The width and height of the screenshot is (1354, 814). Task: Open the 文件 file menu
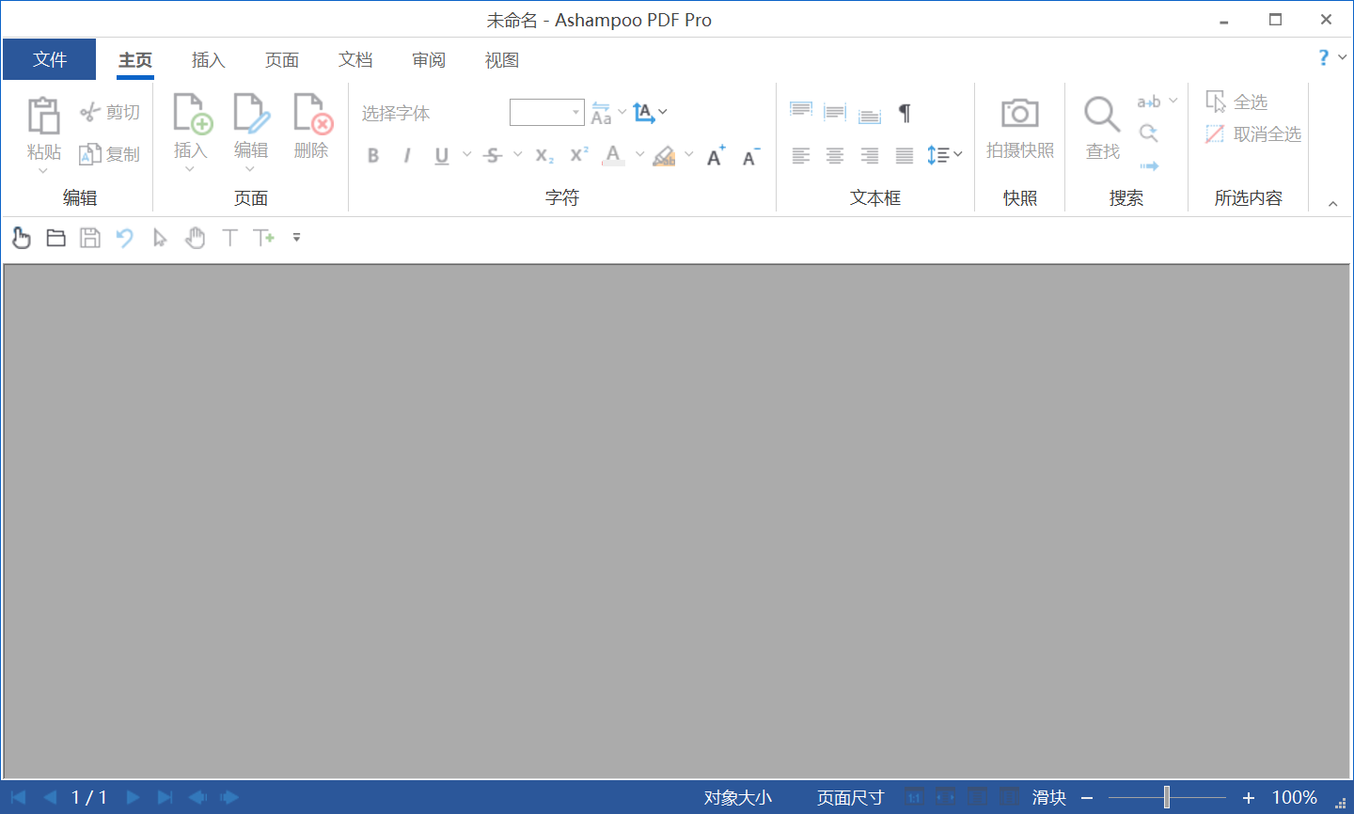[50, 60]
